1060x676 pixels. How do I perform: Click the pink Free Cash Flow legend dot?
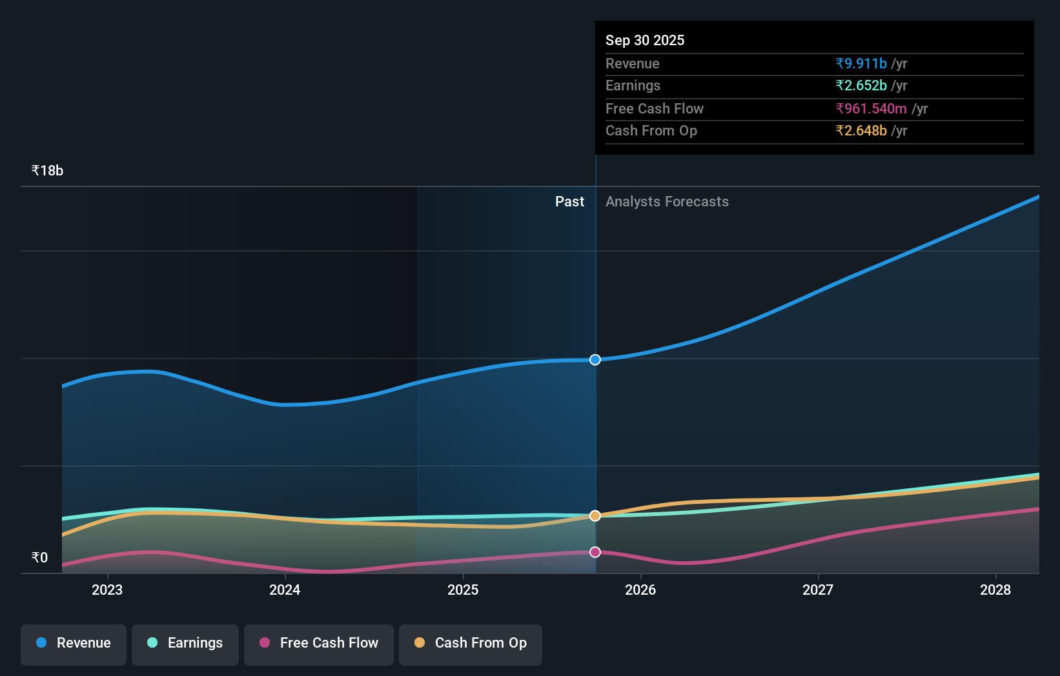(x=264, y=642)
